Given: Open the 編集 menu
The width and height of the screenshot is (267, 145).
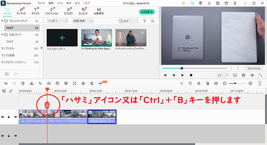Looking at the screenshot, I should click(x=51, y=3).
